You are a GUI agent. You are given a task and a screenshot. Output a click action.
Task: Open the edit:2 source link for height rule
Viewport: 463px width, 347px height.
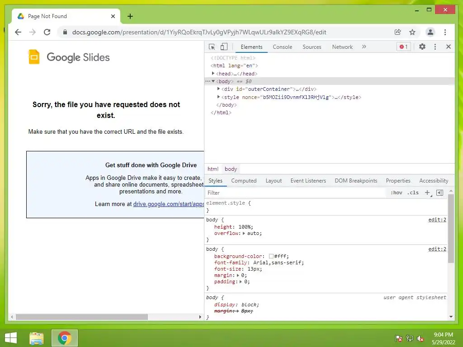pyautogui.click(x=437, y=220)
